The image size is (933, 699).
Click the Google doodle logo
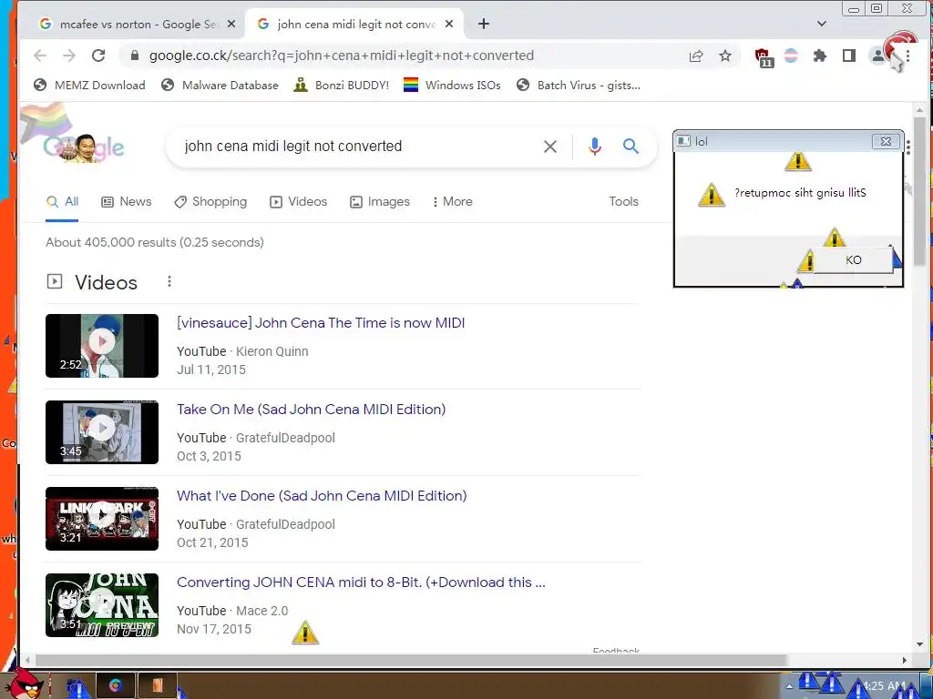83,147
